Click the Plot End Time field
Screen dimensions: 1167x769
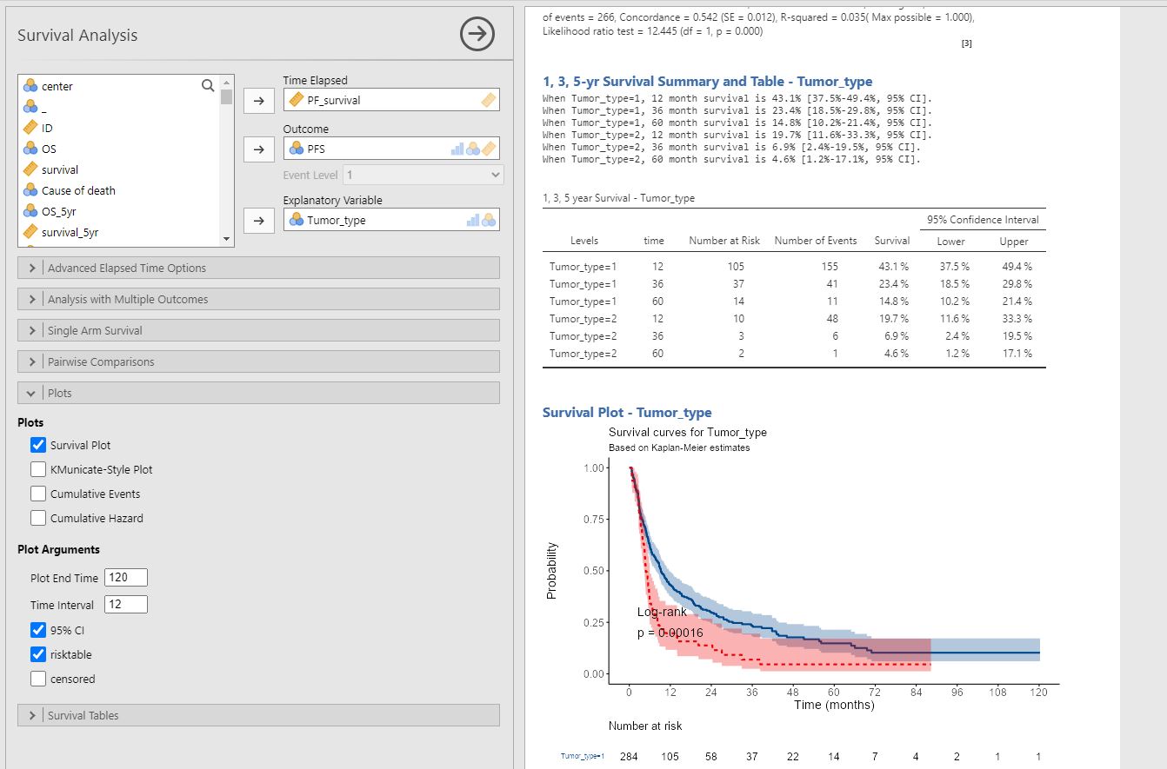[x=126, y=577]
